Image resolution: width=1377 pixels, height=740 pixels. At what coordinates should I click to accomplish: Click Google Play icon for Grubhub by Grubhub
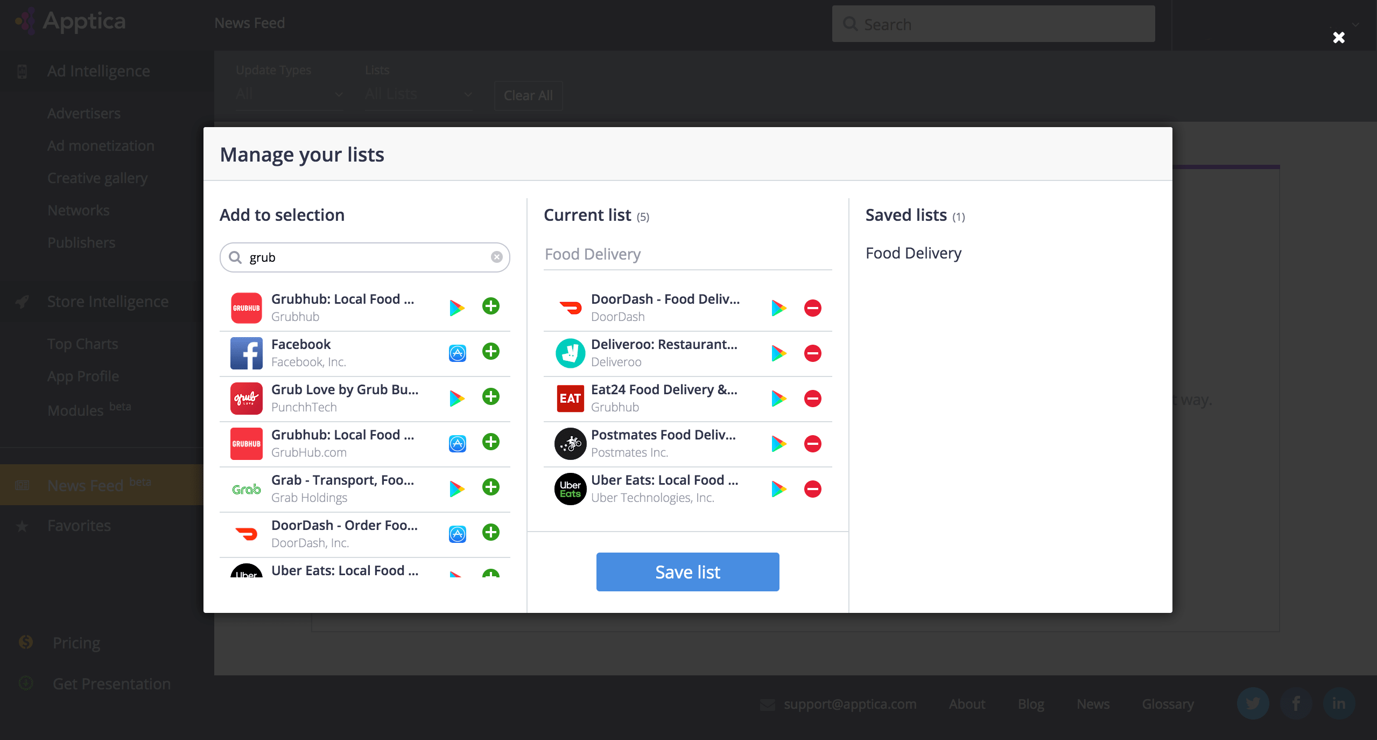457,308
